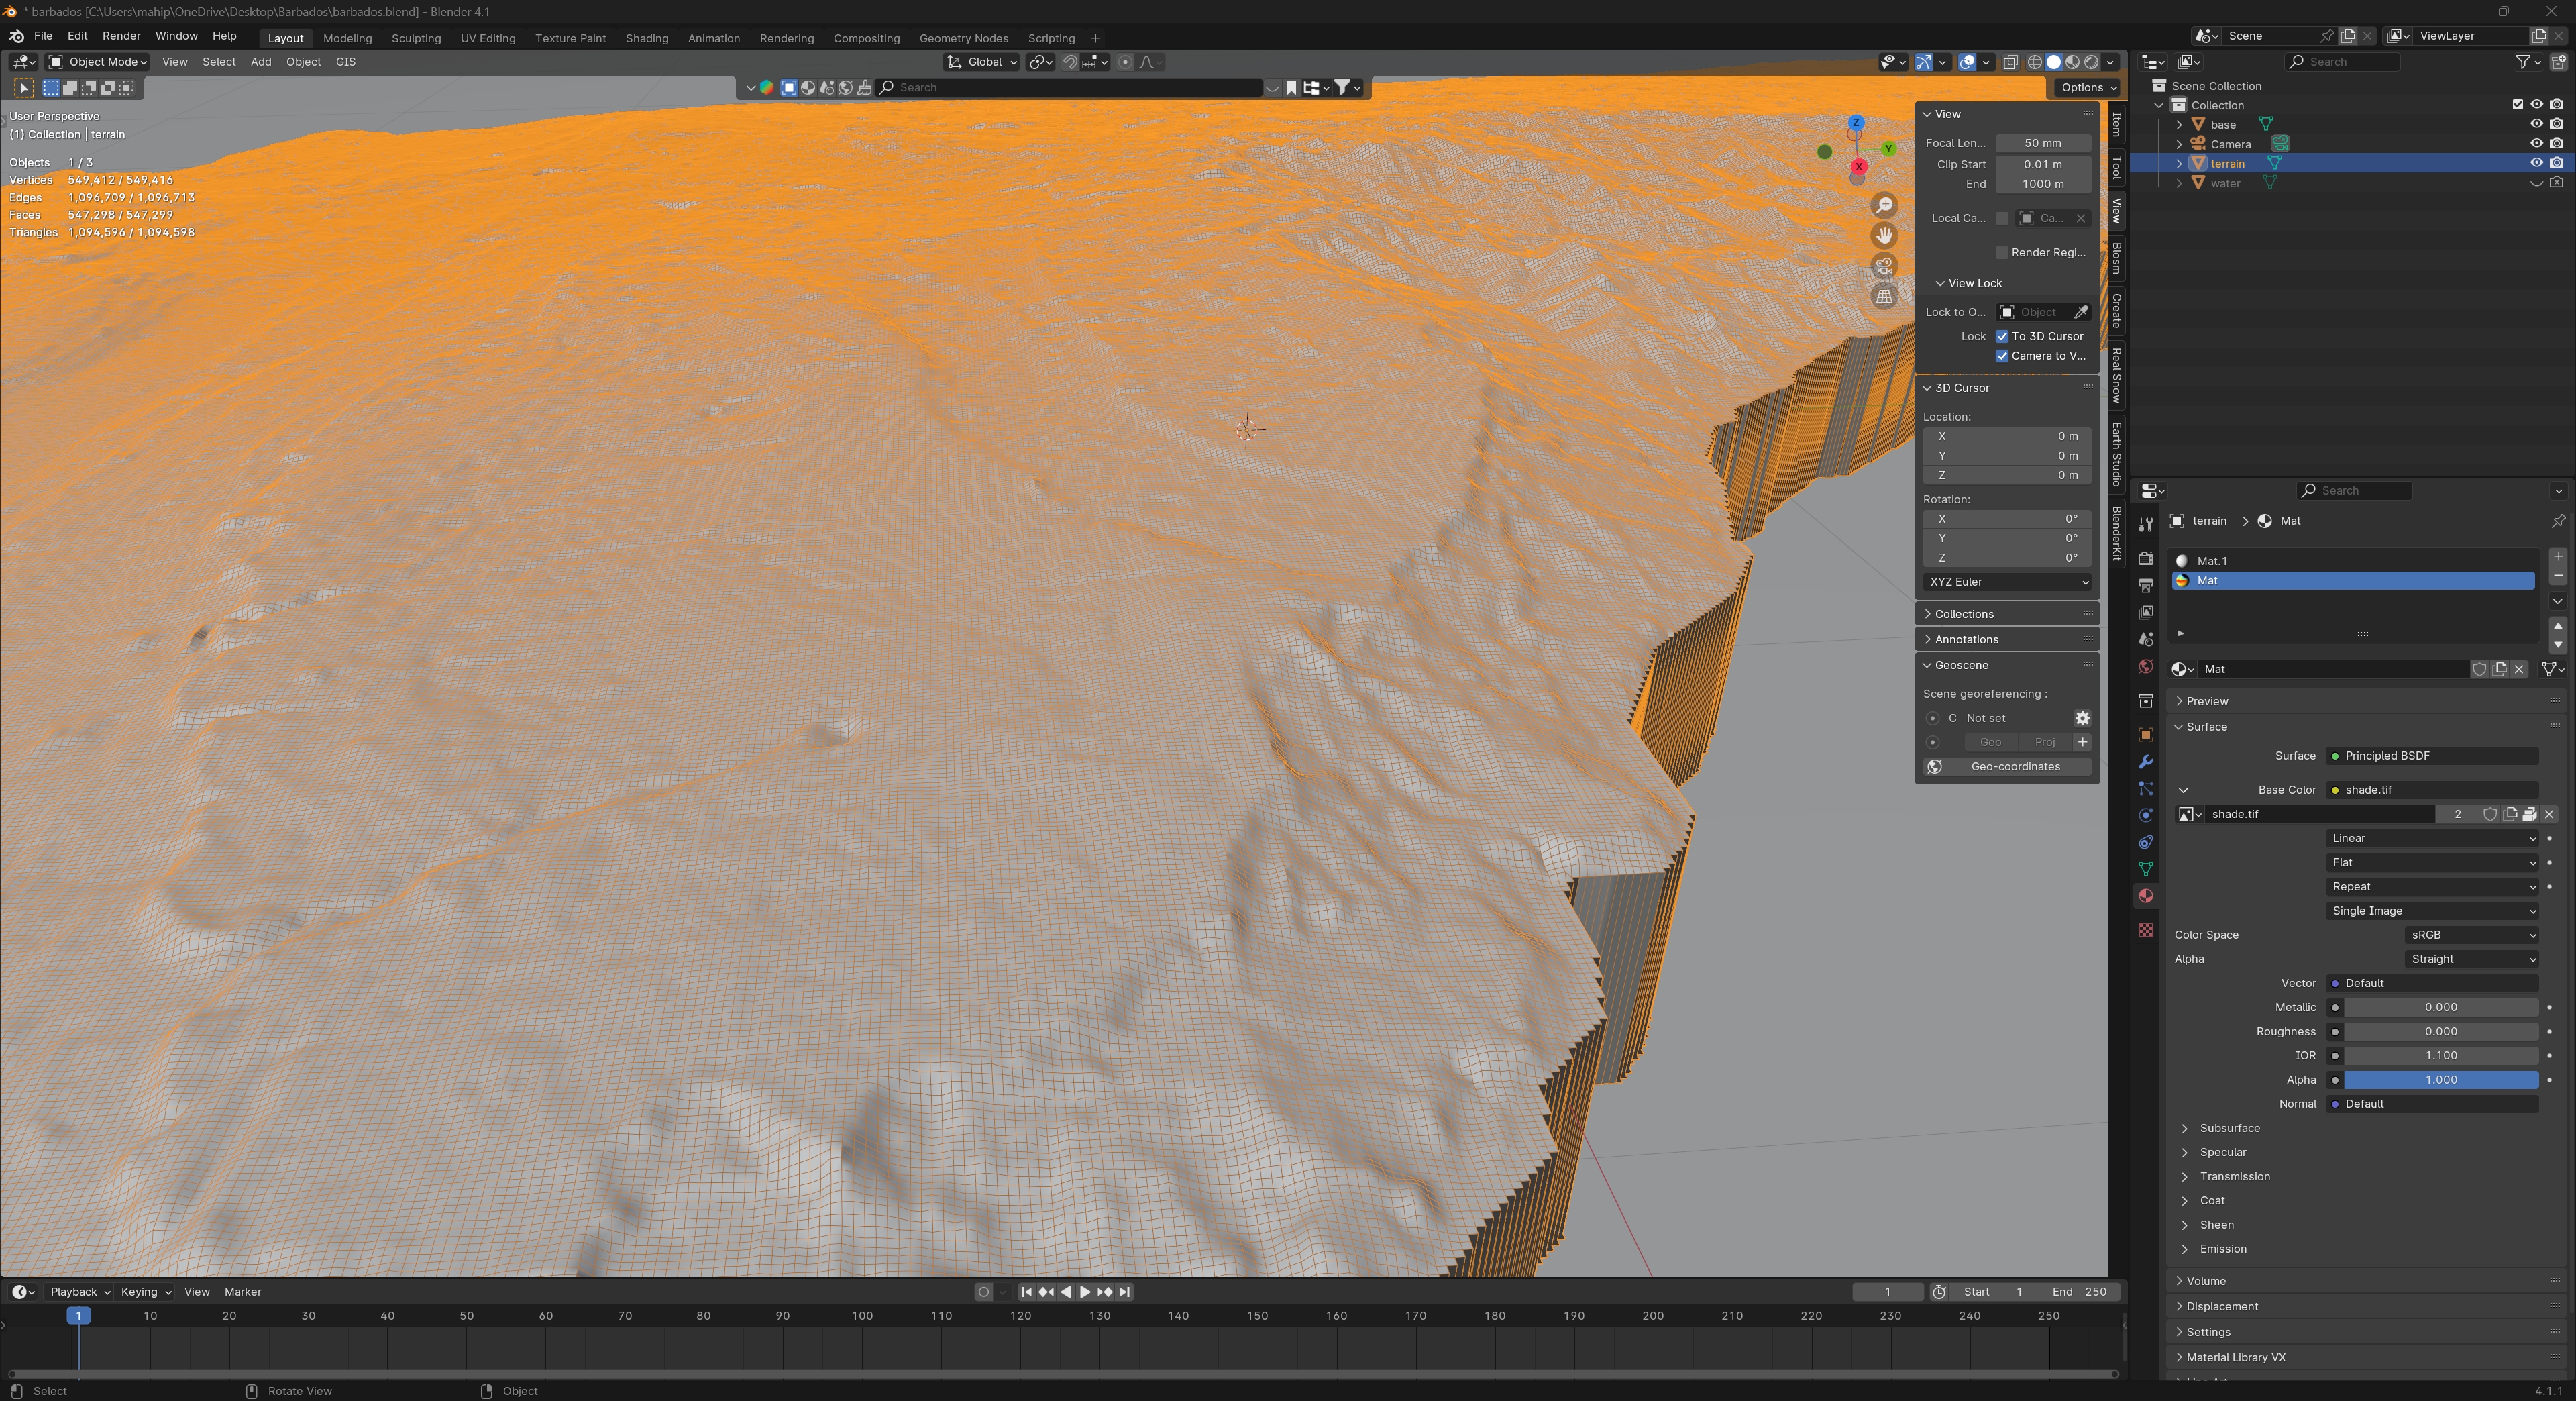Jump to the timeline end frame button
2576x1401 pixels.
pyautogui.click(x=1125, y=1292)
